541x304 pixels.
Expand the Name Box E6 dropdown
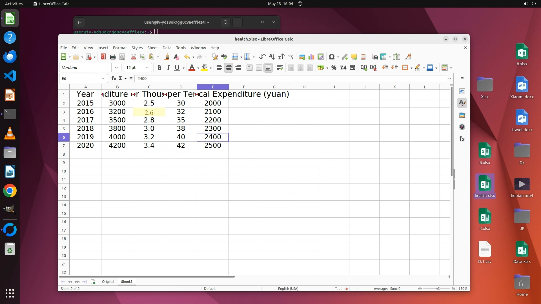coord(103,79)
